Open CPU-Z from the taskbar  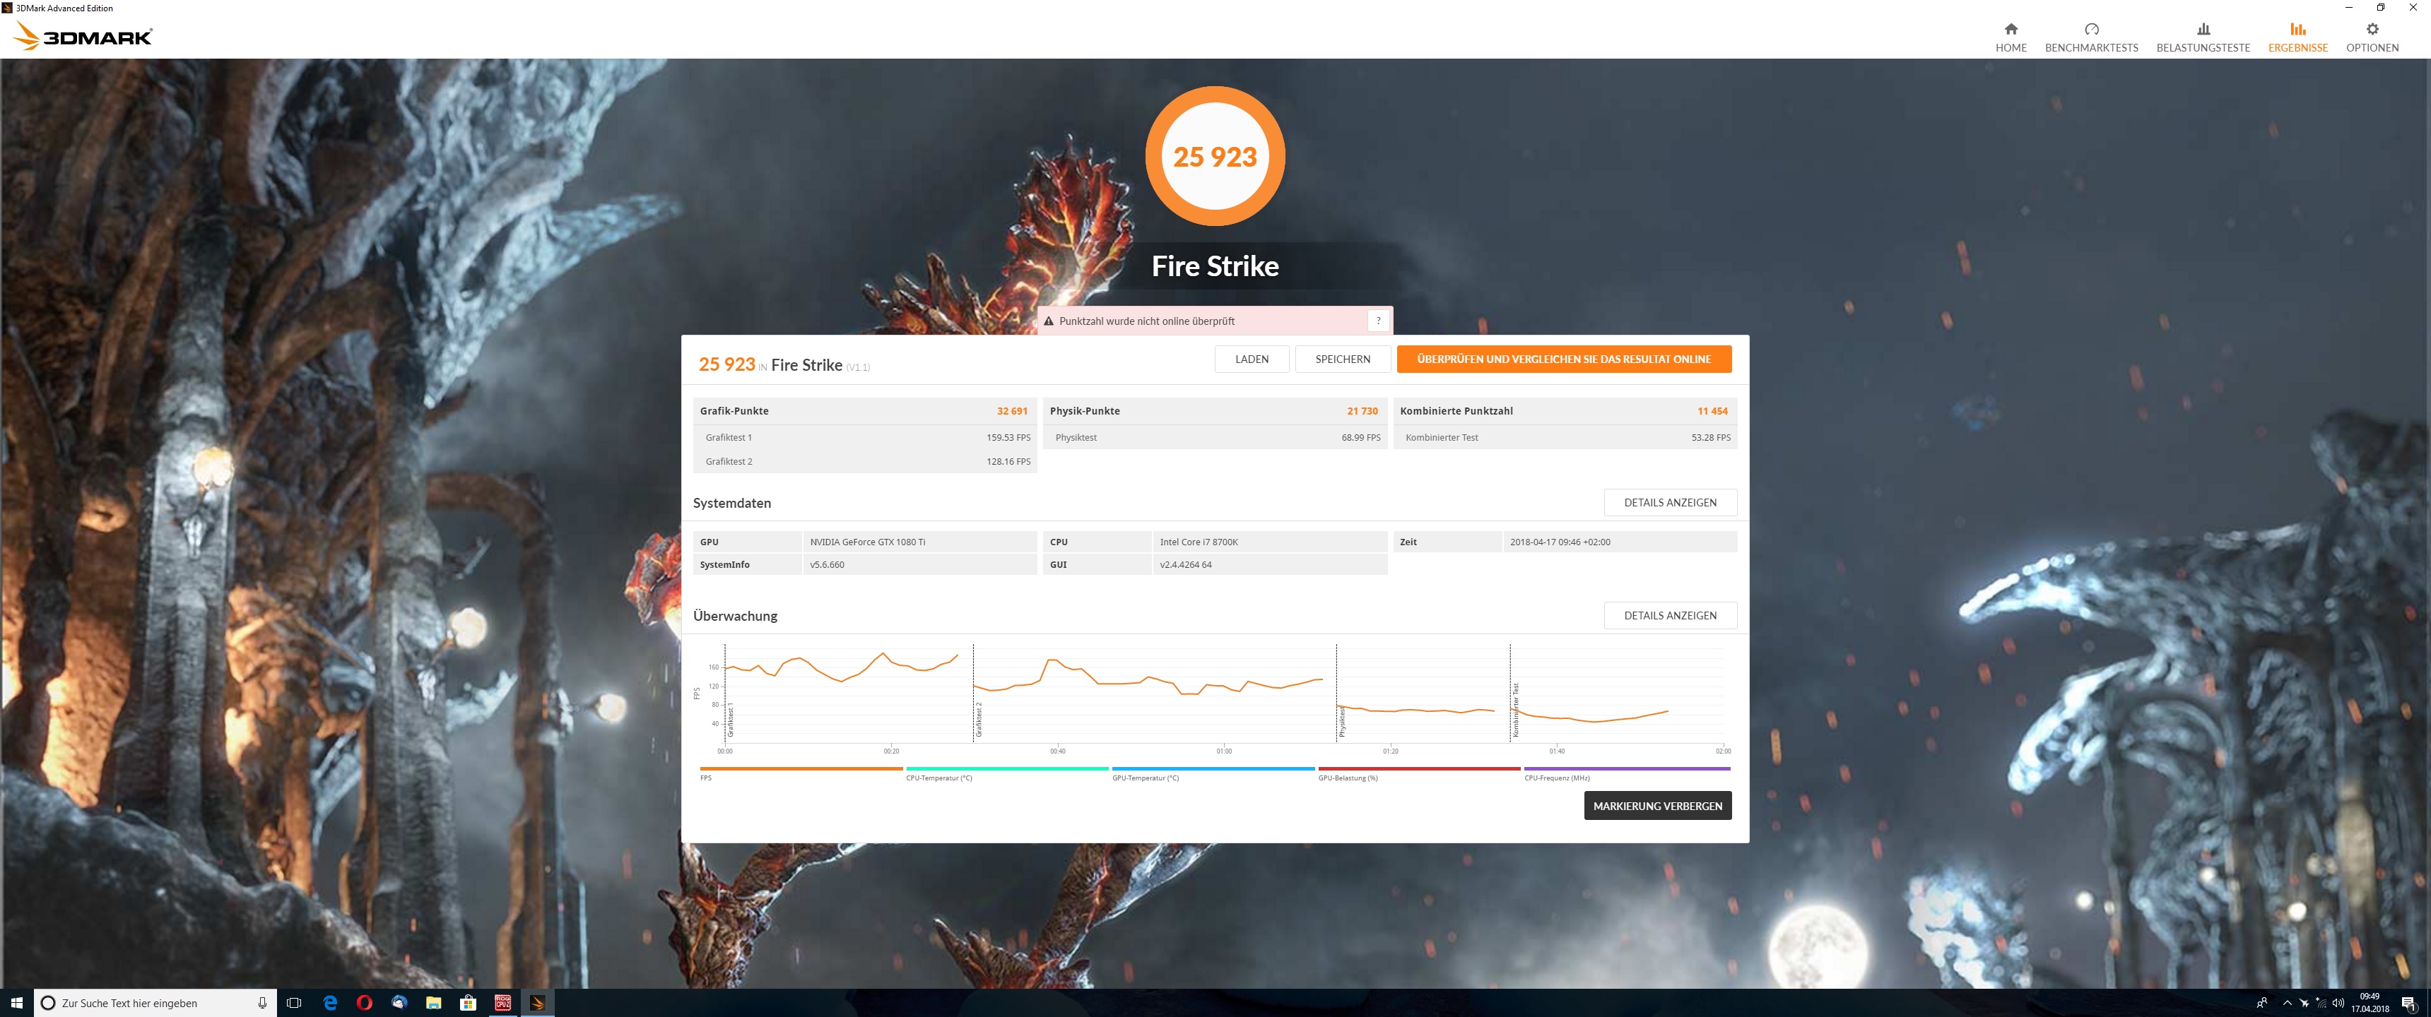(503, 1003)
